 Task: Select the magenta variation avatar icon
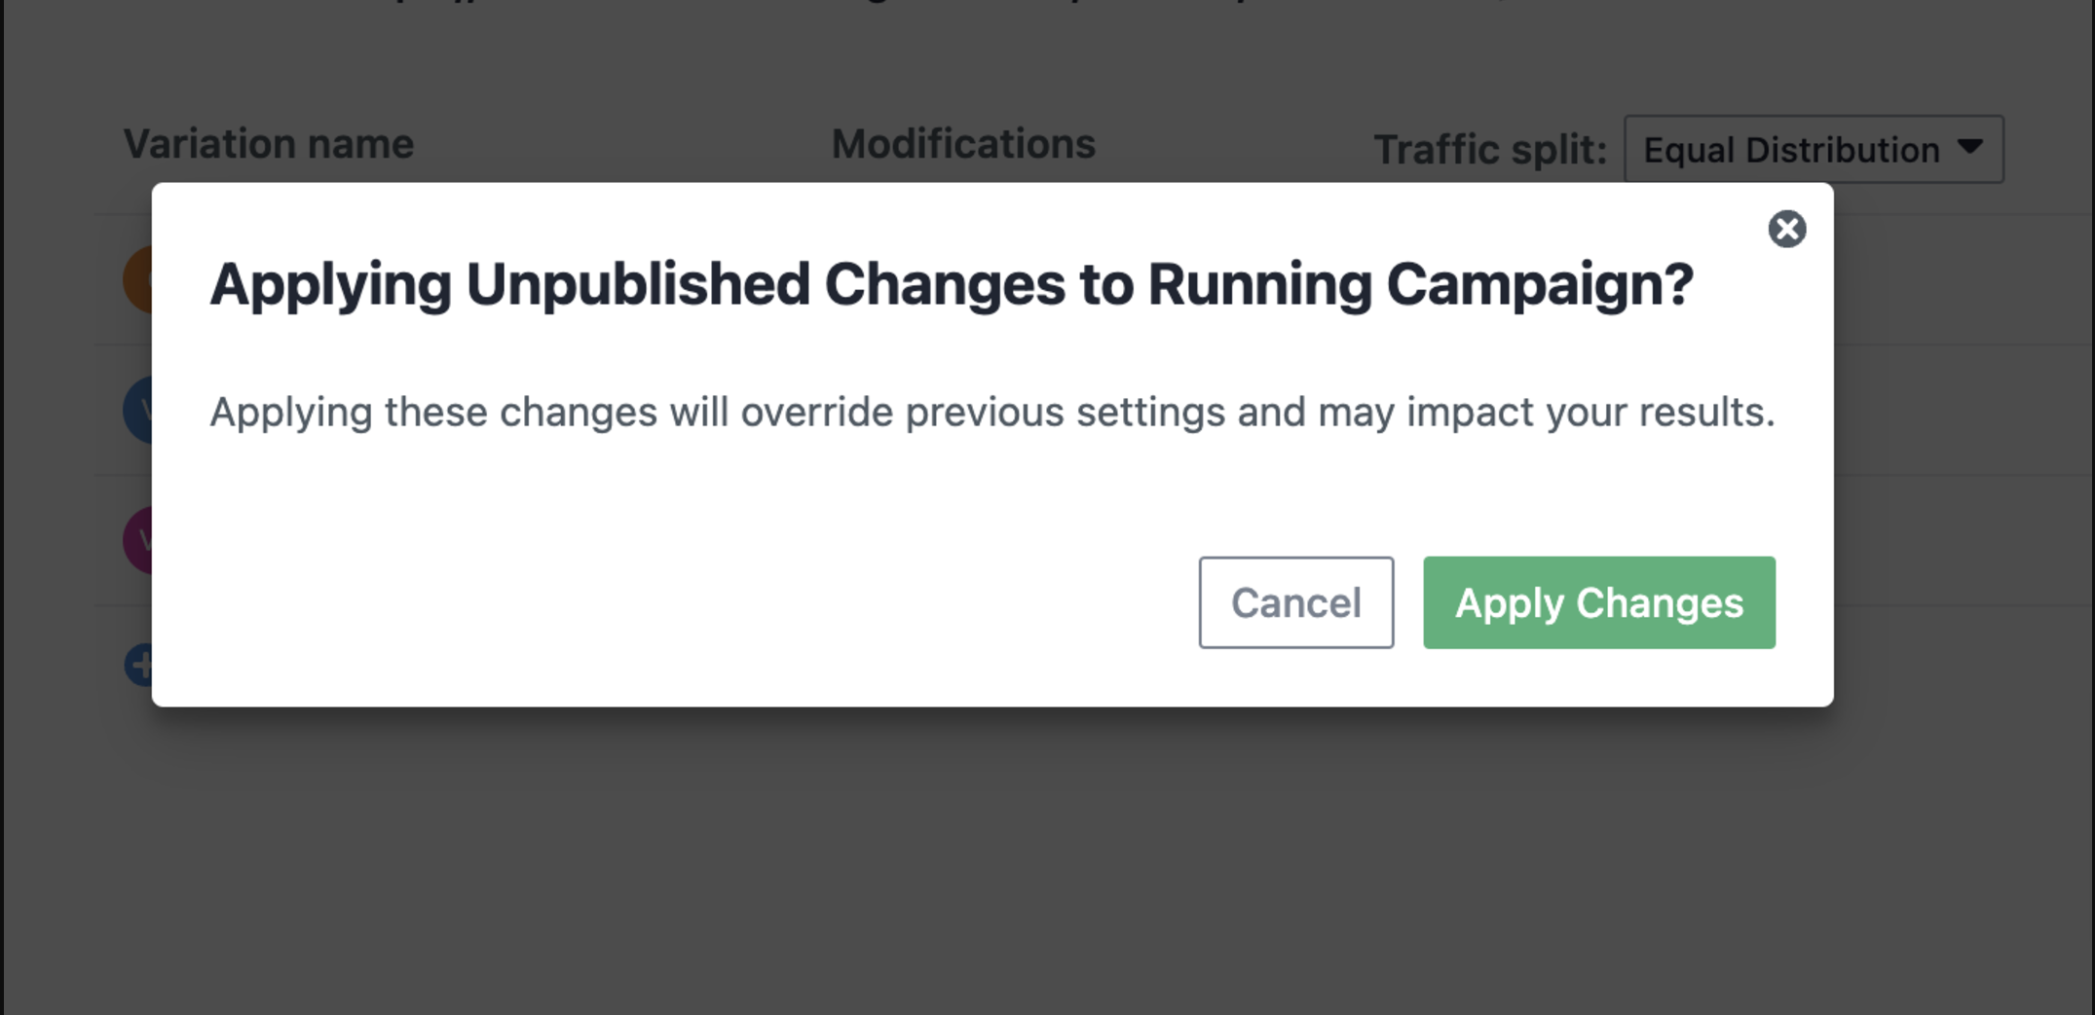pyautogui.click(x=137, y=540)
